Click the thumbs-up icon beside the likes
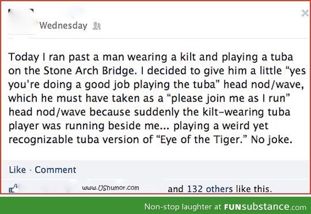Screen dimensions: 311x214 [x=13, y=189]
